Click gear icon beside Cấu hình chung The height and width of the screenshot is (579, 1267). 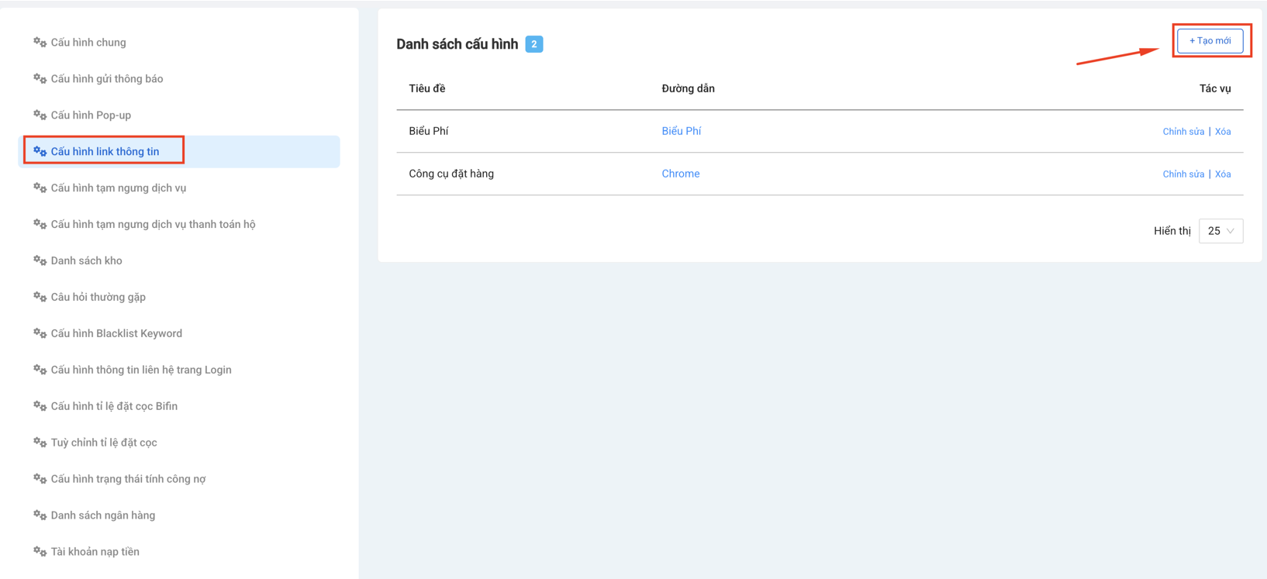40,43
